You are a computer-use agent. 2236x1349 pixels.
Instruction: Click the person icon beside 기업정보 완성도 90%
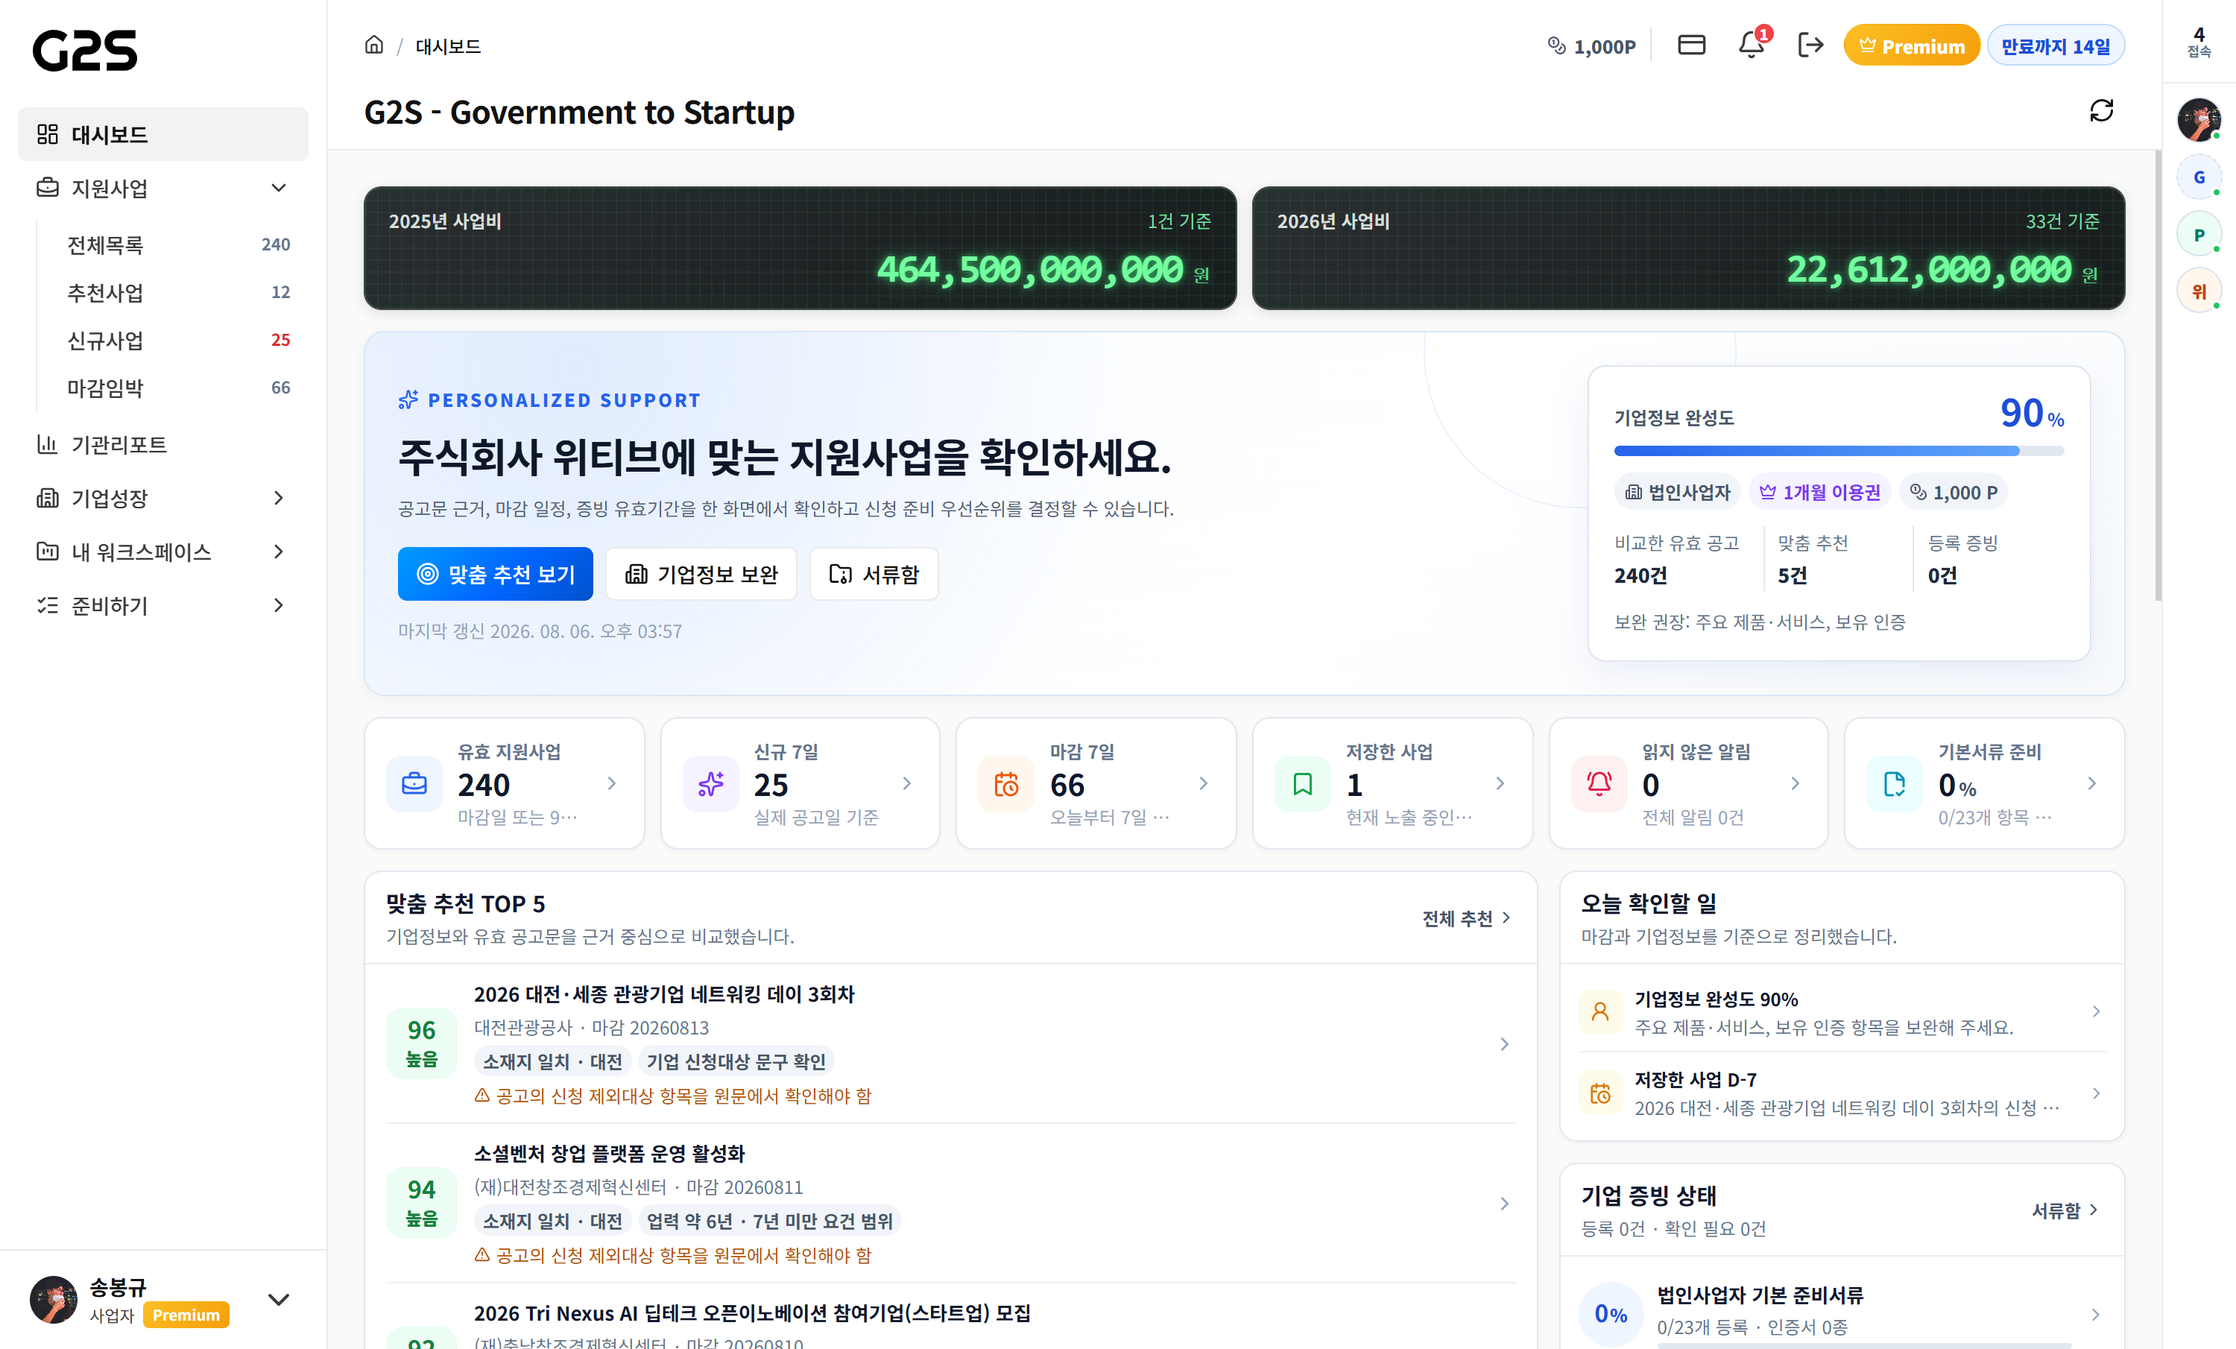tap(1601, 1011)
